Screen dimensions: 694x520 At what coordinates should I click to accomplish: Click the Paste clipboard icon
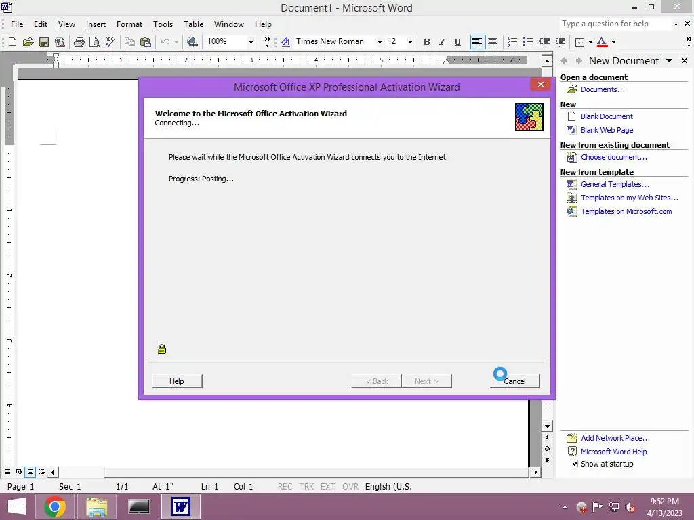[x=146, y=42]
